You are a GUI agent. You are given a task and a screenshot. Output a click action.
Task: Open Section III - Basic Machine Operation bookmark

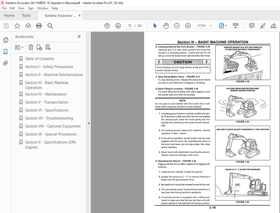point(47,85)
